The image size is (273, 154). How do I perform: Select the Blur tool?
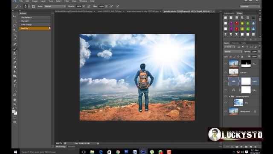point(15,71)
